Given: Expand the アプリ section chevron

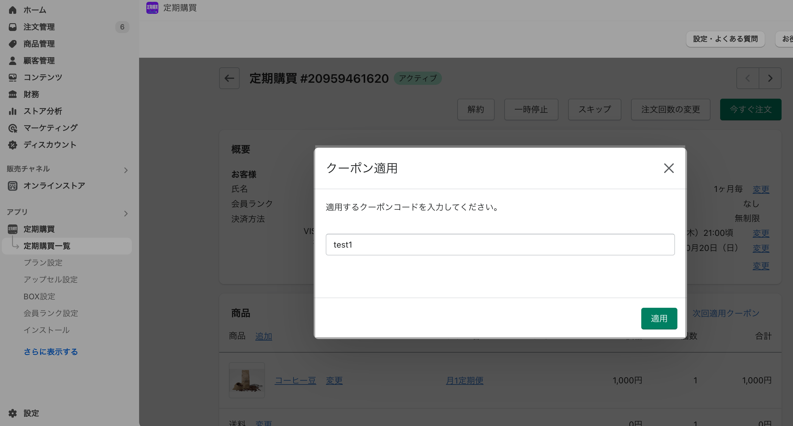Looking at the screenshot, I should click(x=126, y=214).
